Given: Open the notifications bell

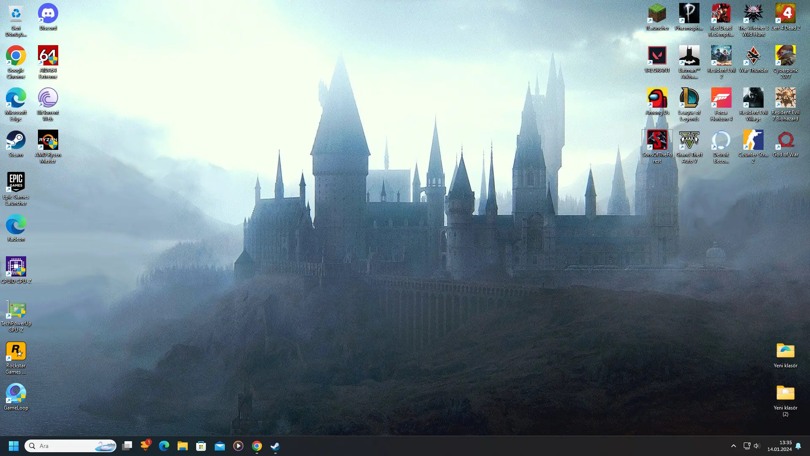Looking at the screenshot, I should (x=798, y=446).
